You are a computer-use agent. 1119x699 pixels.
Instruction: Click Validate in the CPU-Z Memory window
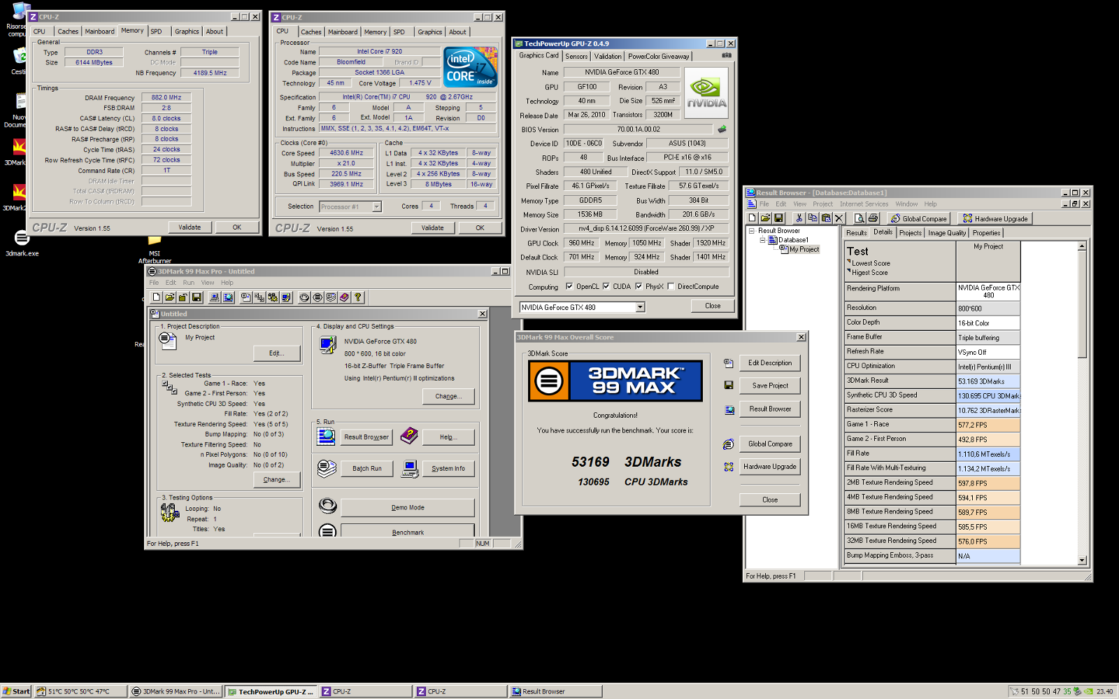tap(190, 227)
